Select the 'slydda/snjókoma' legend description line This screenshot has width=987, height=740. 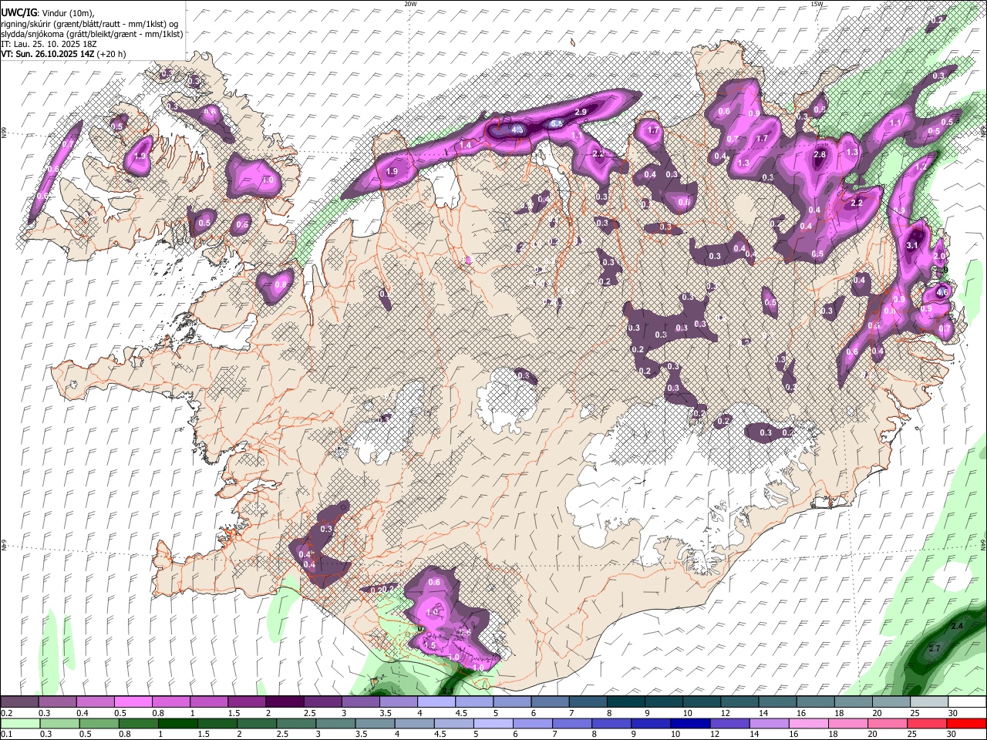[92, 34]
